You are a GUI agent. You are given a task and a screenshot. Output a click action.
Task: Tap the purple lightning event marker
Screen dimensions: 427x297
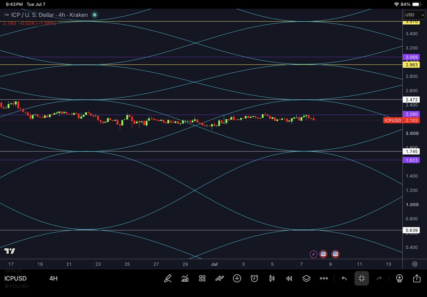click(313, 254)
